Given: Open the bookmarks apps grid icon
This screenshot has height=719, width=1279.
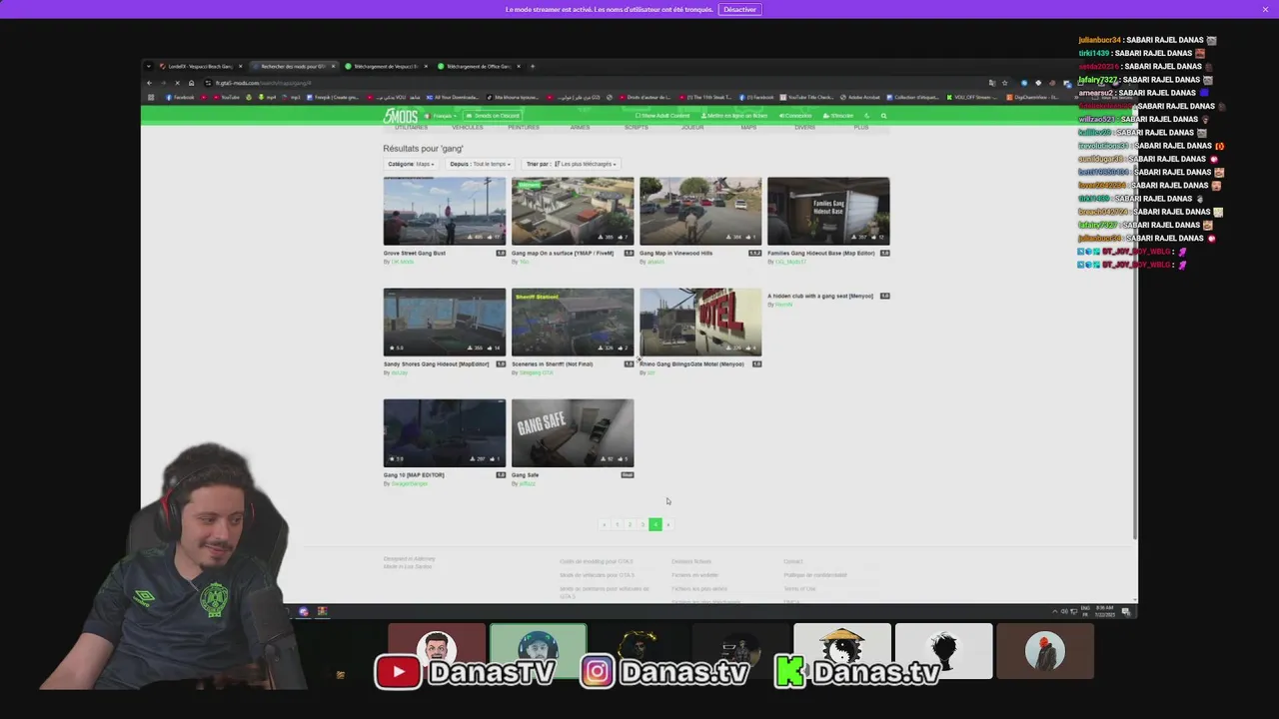Looking at the screenshot, I should pos(151,97).
